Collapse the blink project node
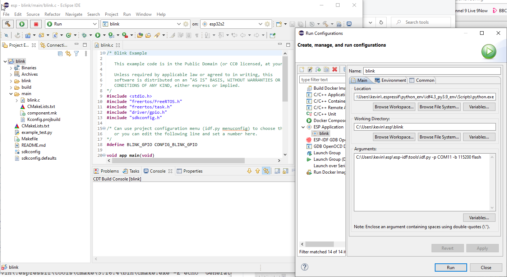The width and height of the screenshot is (507, 277). (5, 61)
